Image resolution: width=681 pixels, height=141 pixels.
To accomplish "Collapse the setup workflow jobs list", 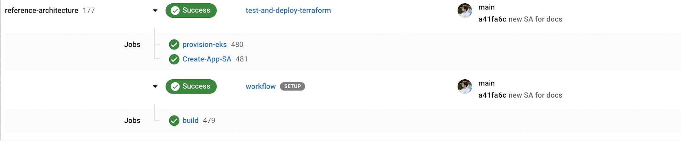I will click(x=155, y=86).
